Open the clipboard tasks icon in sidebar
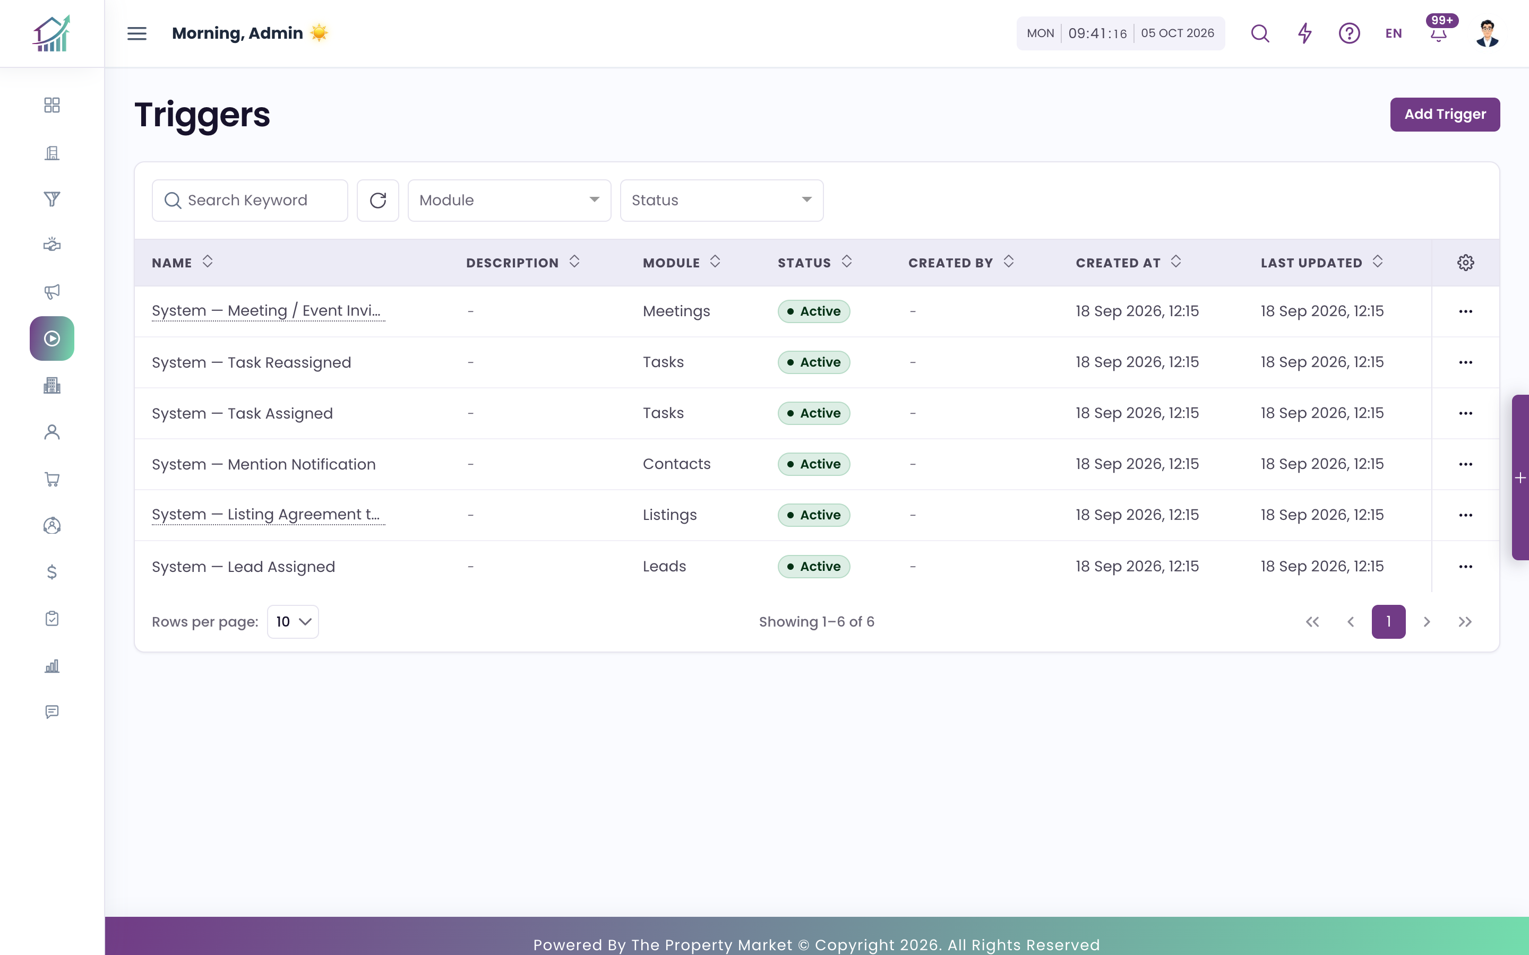Image resolution: width=1529 pixels, height=955 pixels. (x=52, y=618)
